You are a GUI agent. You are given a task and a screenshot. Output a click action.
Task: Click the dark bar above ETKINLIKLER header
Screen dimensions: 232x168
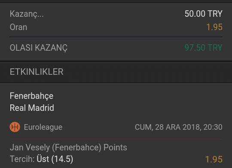click(116, 61)
